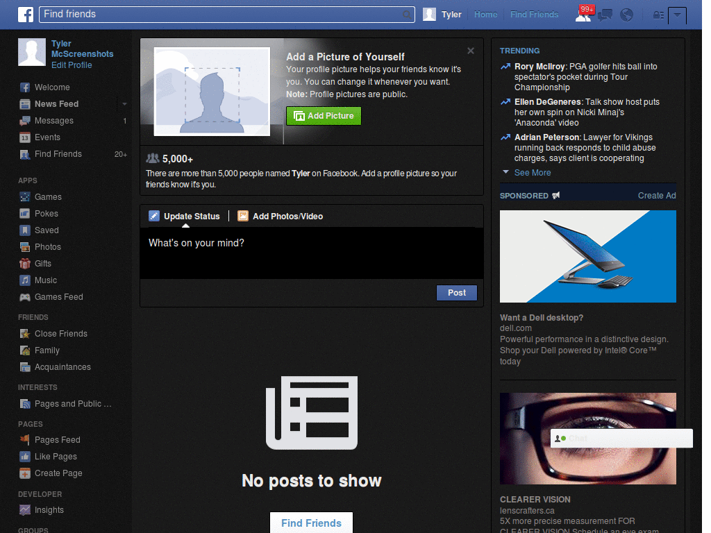The image size is (711, 533).
Task: Click the Like Pages thumbs-up icon
Action: click(x=25, y=457)
